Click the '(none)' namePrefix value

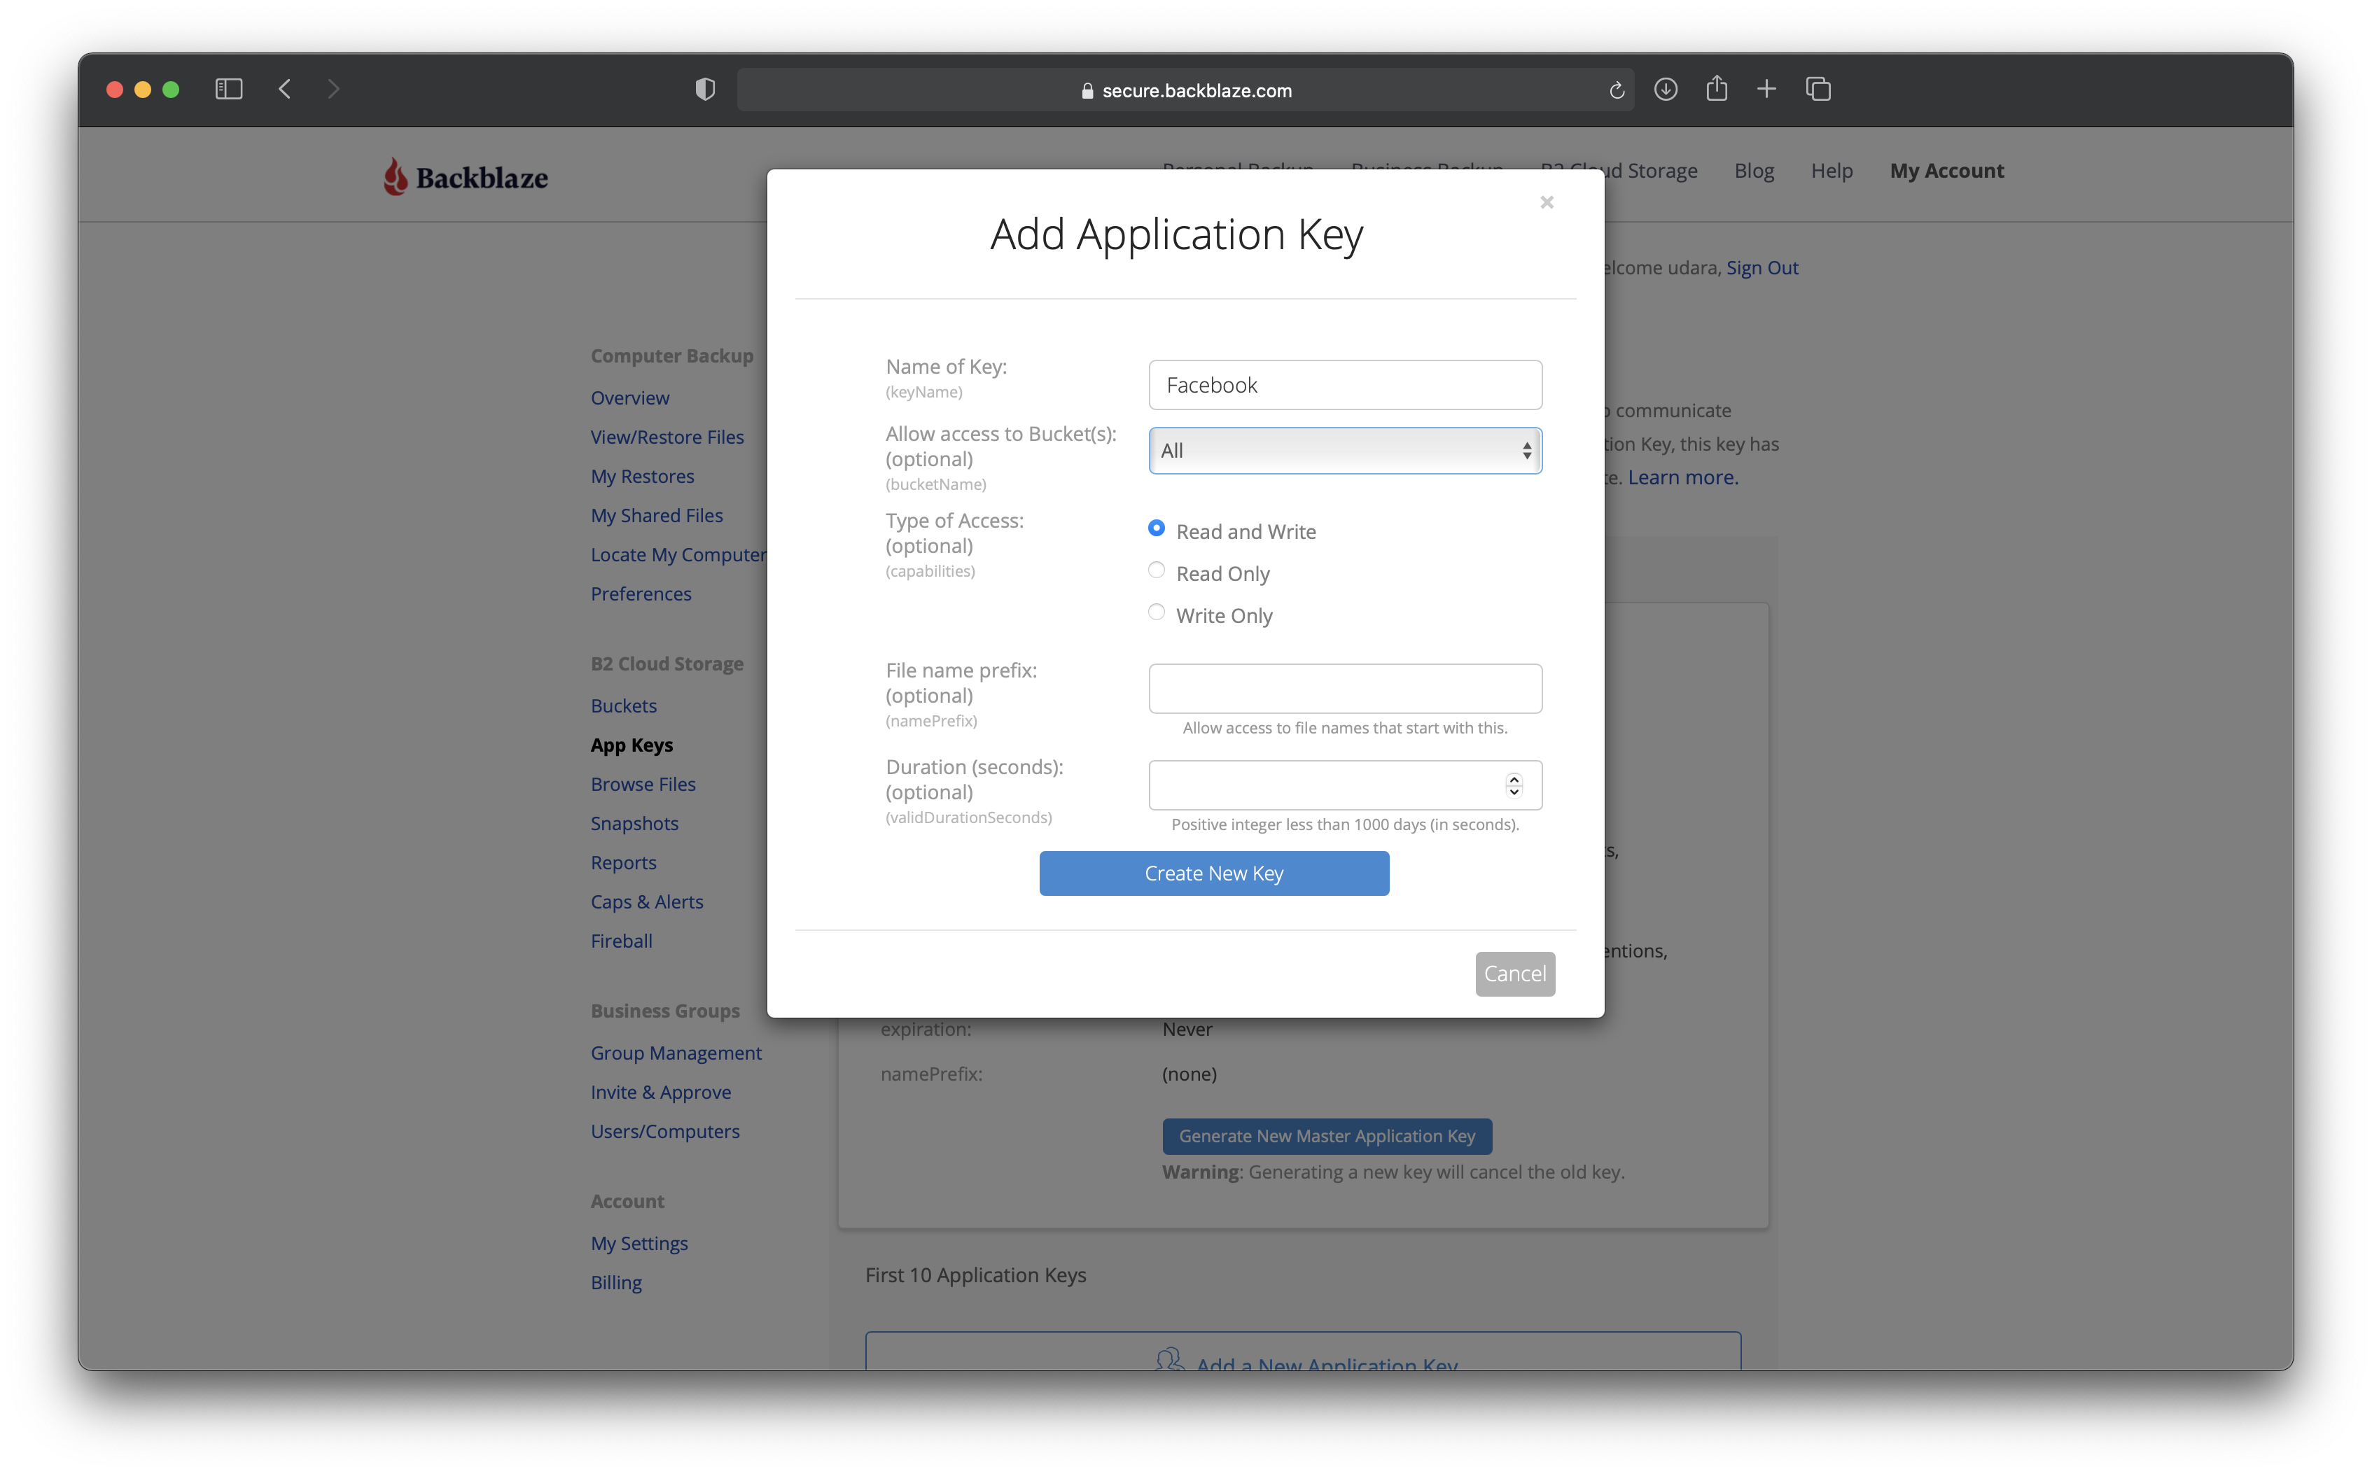1188,1074
